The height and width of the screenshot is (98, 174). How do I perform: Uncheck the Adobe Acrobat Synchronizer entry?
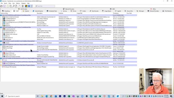(2, 17)
